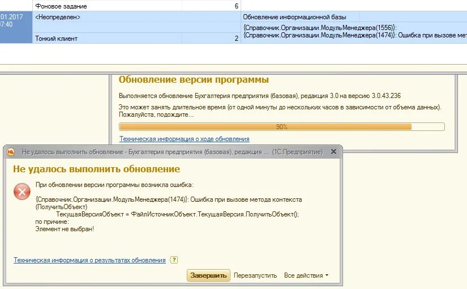Click the Элемент не выбран! message text

65,229
